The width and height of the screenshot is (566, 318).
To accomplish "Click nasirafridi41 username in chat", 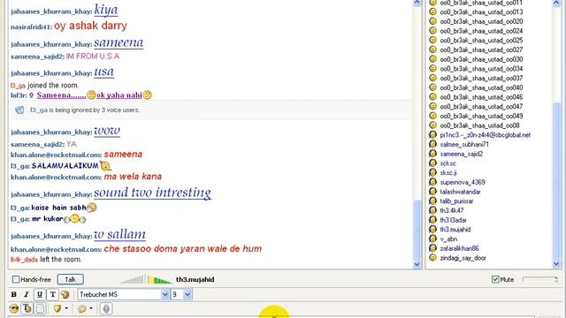I will tap(31, 27).
